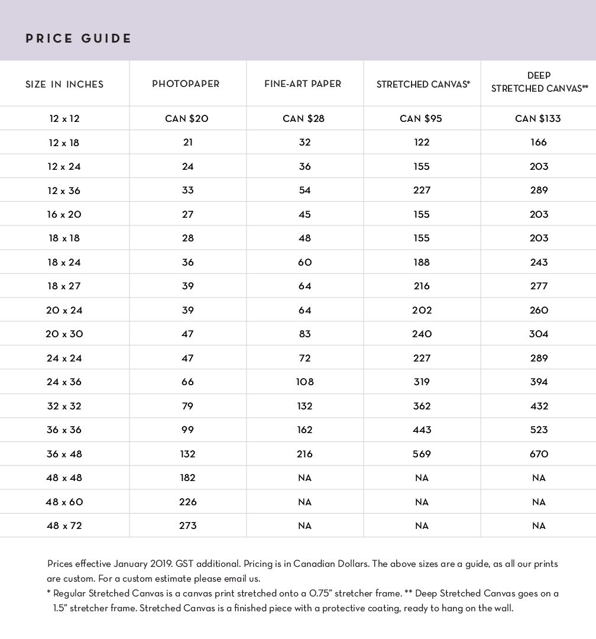This screenshot has height=639, width=596.
Task: Click deep stretched canvas price 394
Action: click(539, 382)
